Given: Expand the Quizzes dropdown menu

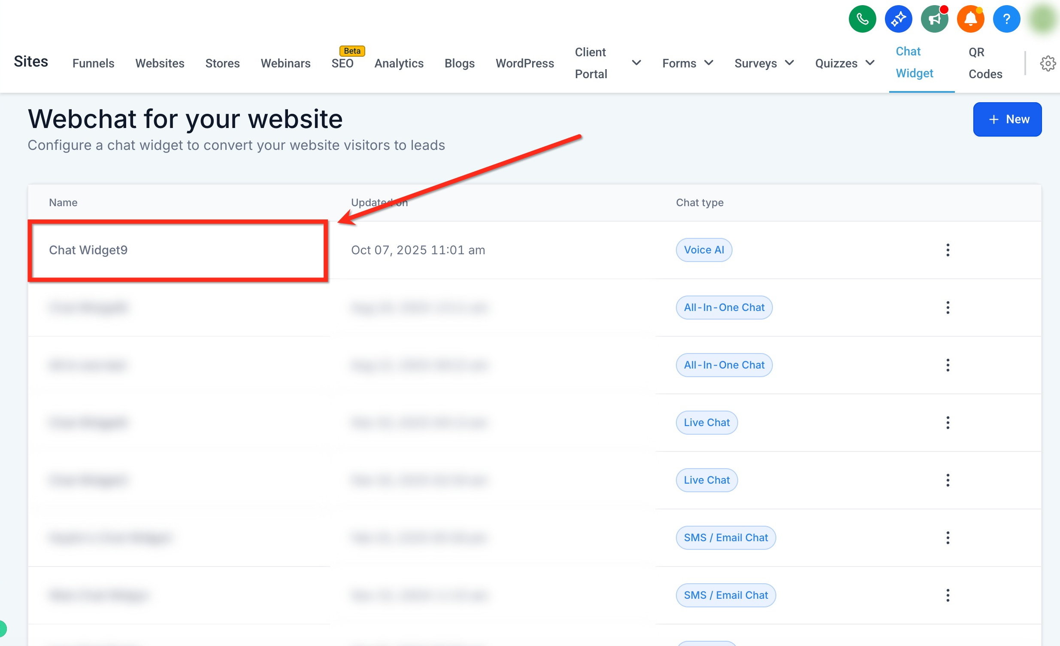Looking at the screenshot, I should [x=845, y=63].
